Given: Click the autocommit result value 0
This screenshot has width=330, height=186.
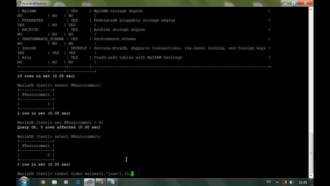Looking at the screenshot, I should pos(48,155).
